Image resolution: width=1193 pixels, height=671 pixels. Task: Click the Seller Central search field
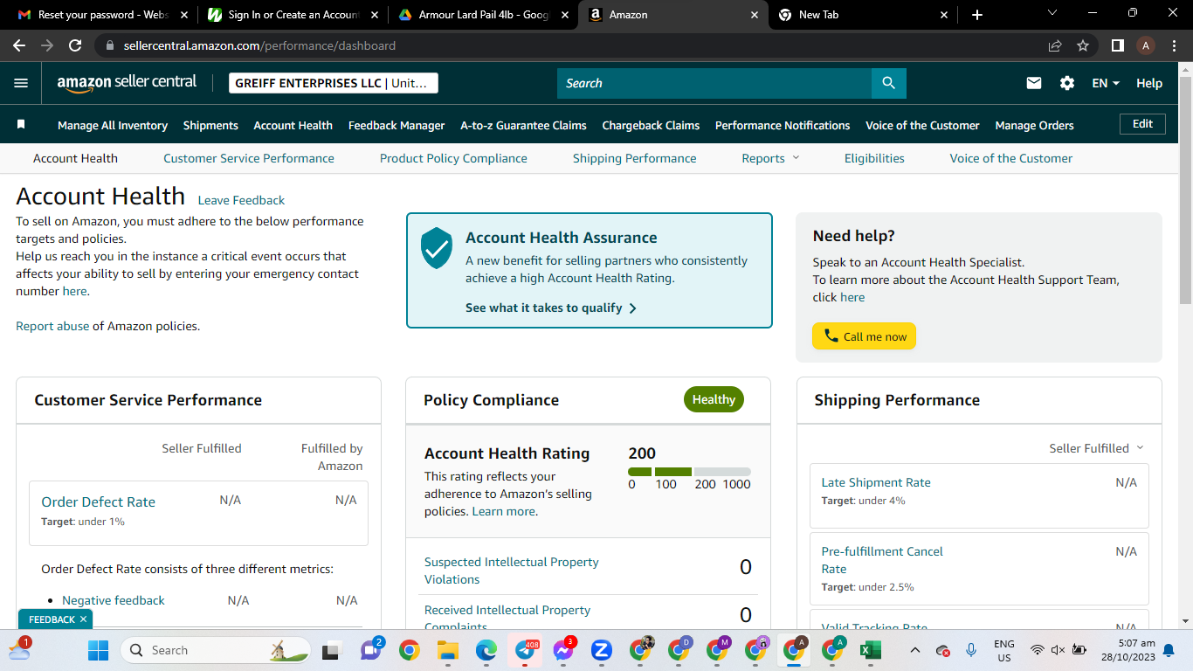pyautogui.click(x=714, y=83)
